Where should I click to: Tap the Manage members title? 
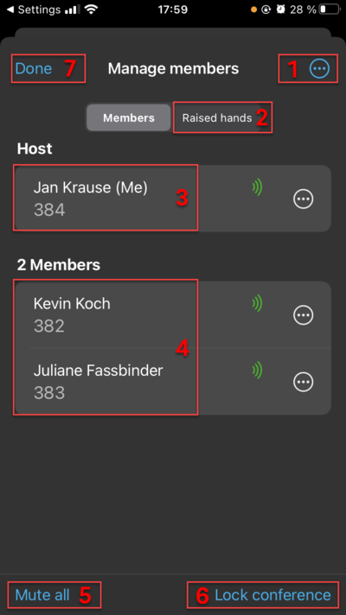tap(173, 68)
